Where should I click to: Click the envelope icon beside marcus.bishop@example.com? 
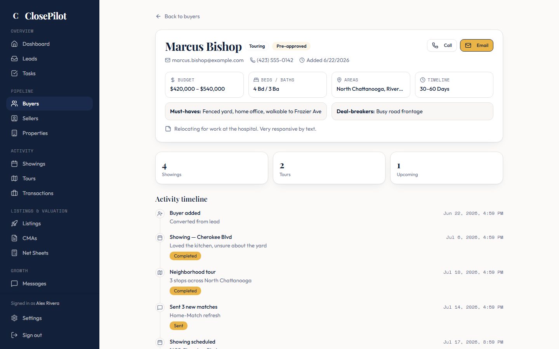click(168, 60)
